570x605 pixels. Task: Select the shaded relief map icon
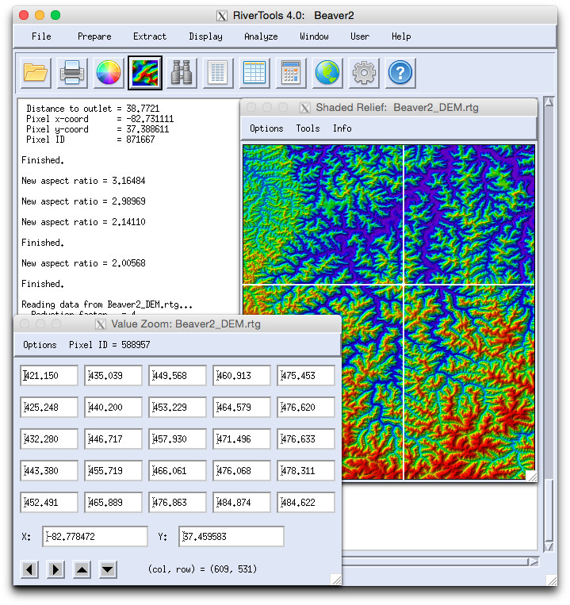pos(145,74)
